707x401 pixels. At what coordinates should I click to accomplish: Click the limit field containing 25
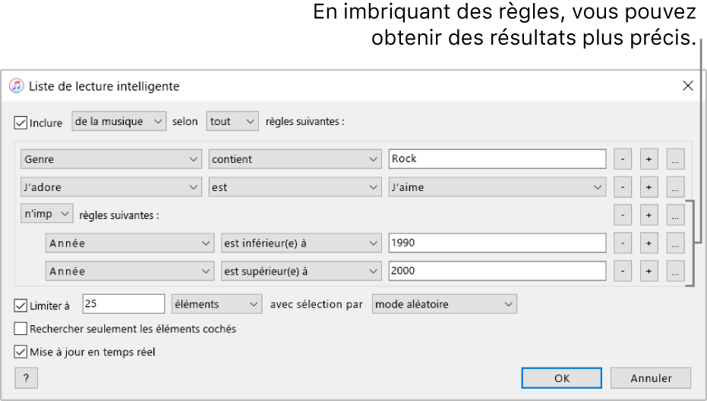coord(124,304)
